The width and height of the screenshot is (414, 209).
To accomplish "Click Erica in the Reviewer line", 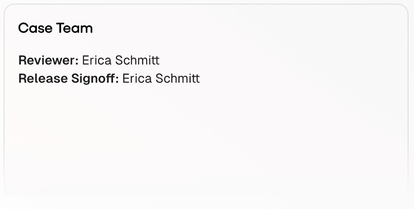I will tap(97, 60).
